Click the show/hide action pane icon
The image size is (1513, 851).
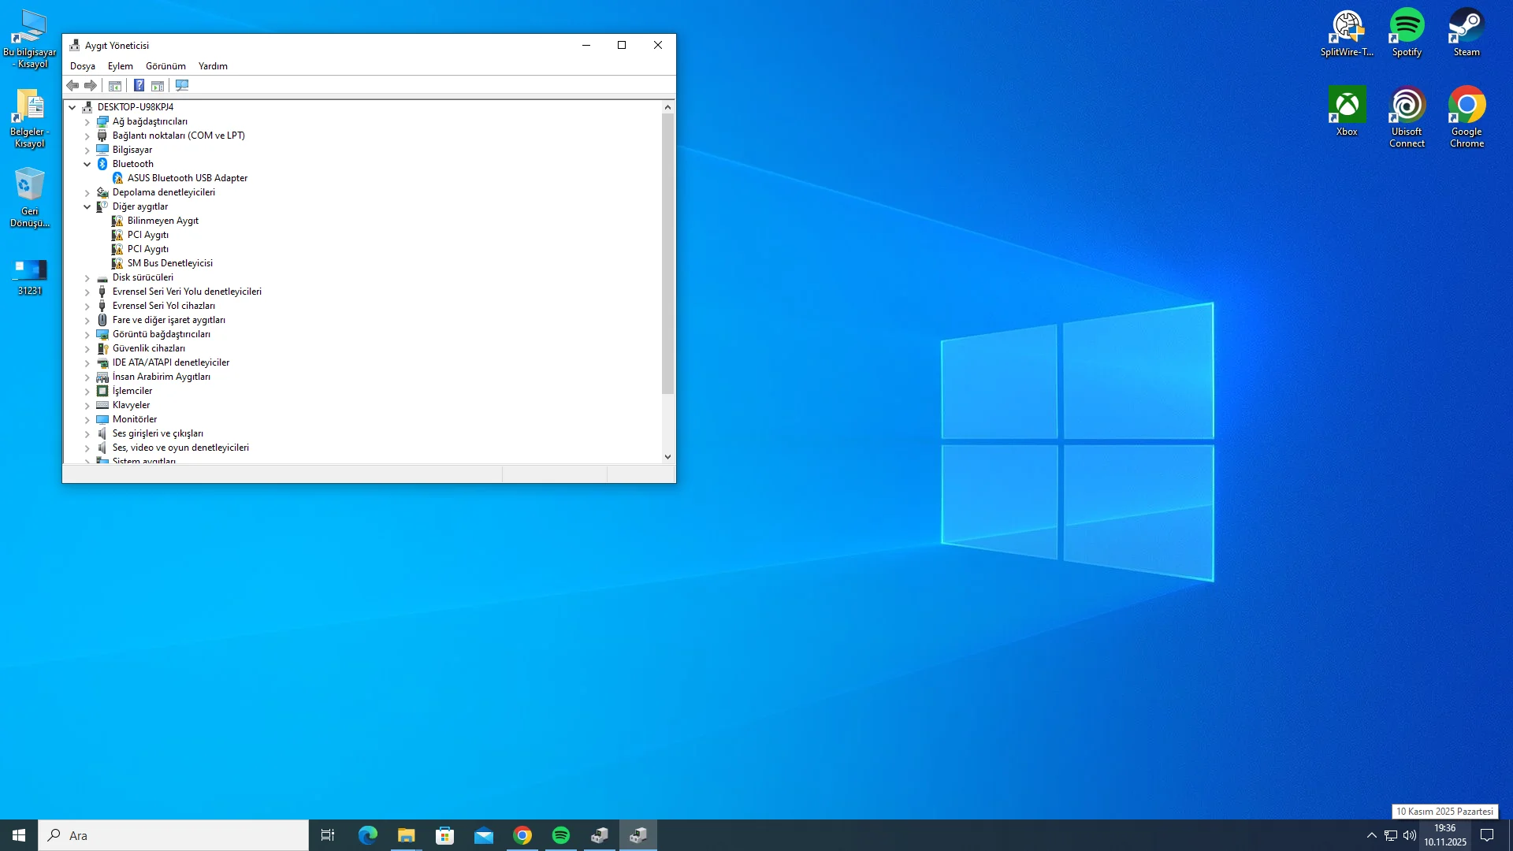point(158,85)
